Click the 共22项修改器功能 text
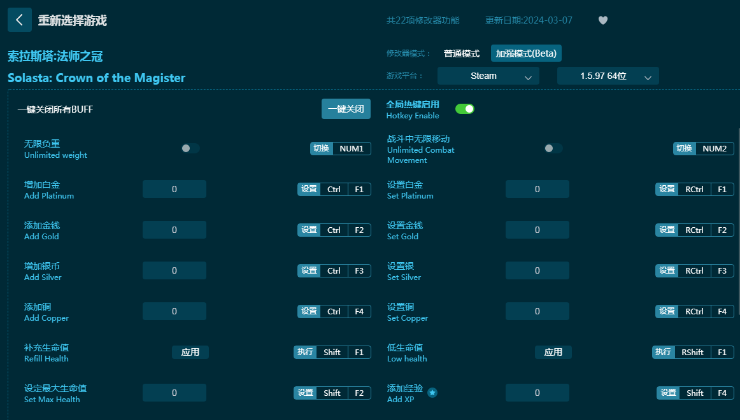740x420 pixels. pos(423,20)
